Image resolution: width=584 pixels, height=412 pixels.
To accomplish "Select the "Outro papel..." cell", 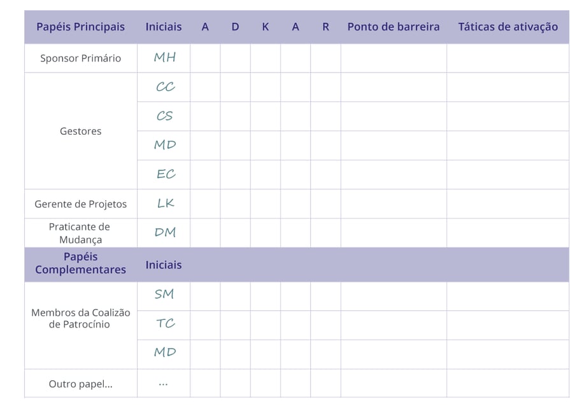I will 80,384.
